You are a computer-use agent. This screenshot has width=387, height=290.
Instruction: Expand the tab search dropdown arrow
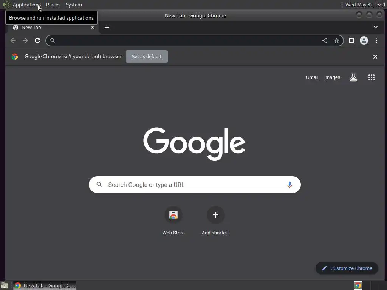(375, 27)
